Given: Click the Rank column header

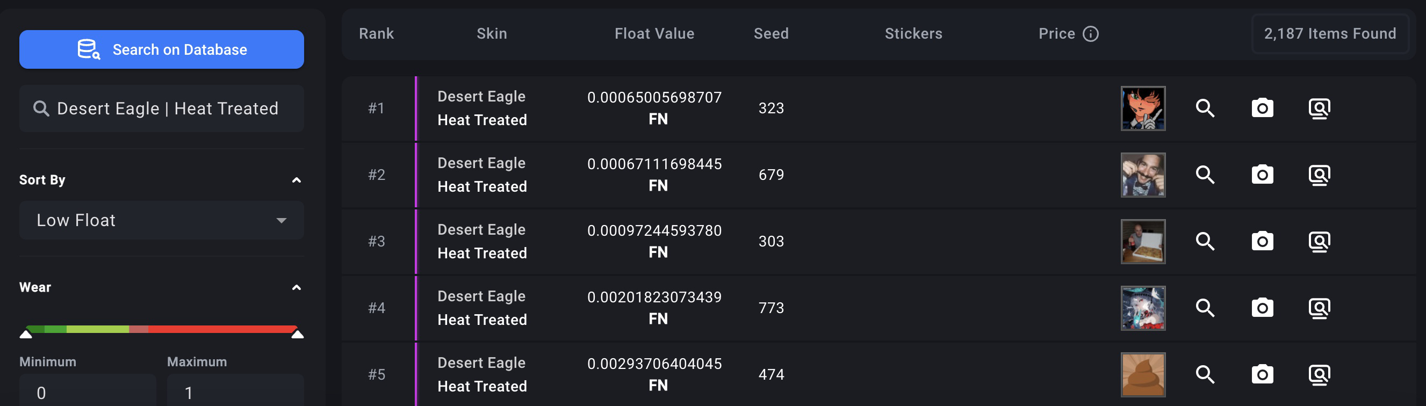Looking at the screenshot, I should [376, 34].
